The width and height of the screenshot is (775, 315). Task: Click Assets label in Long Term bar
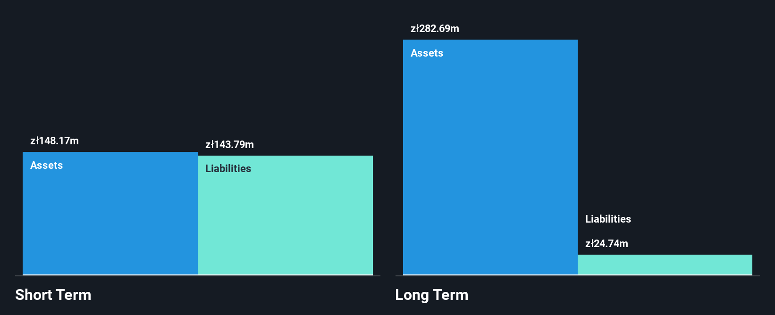(427, 53)
